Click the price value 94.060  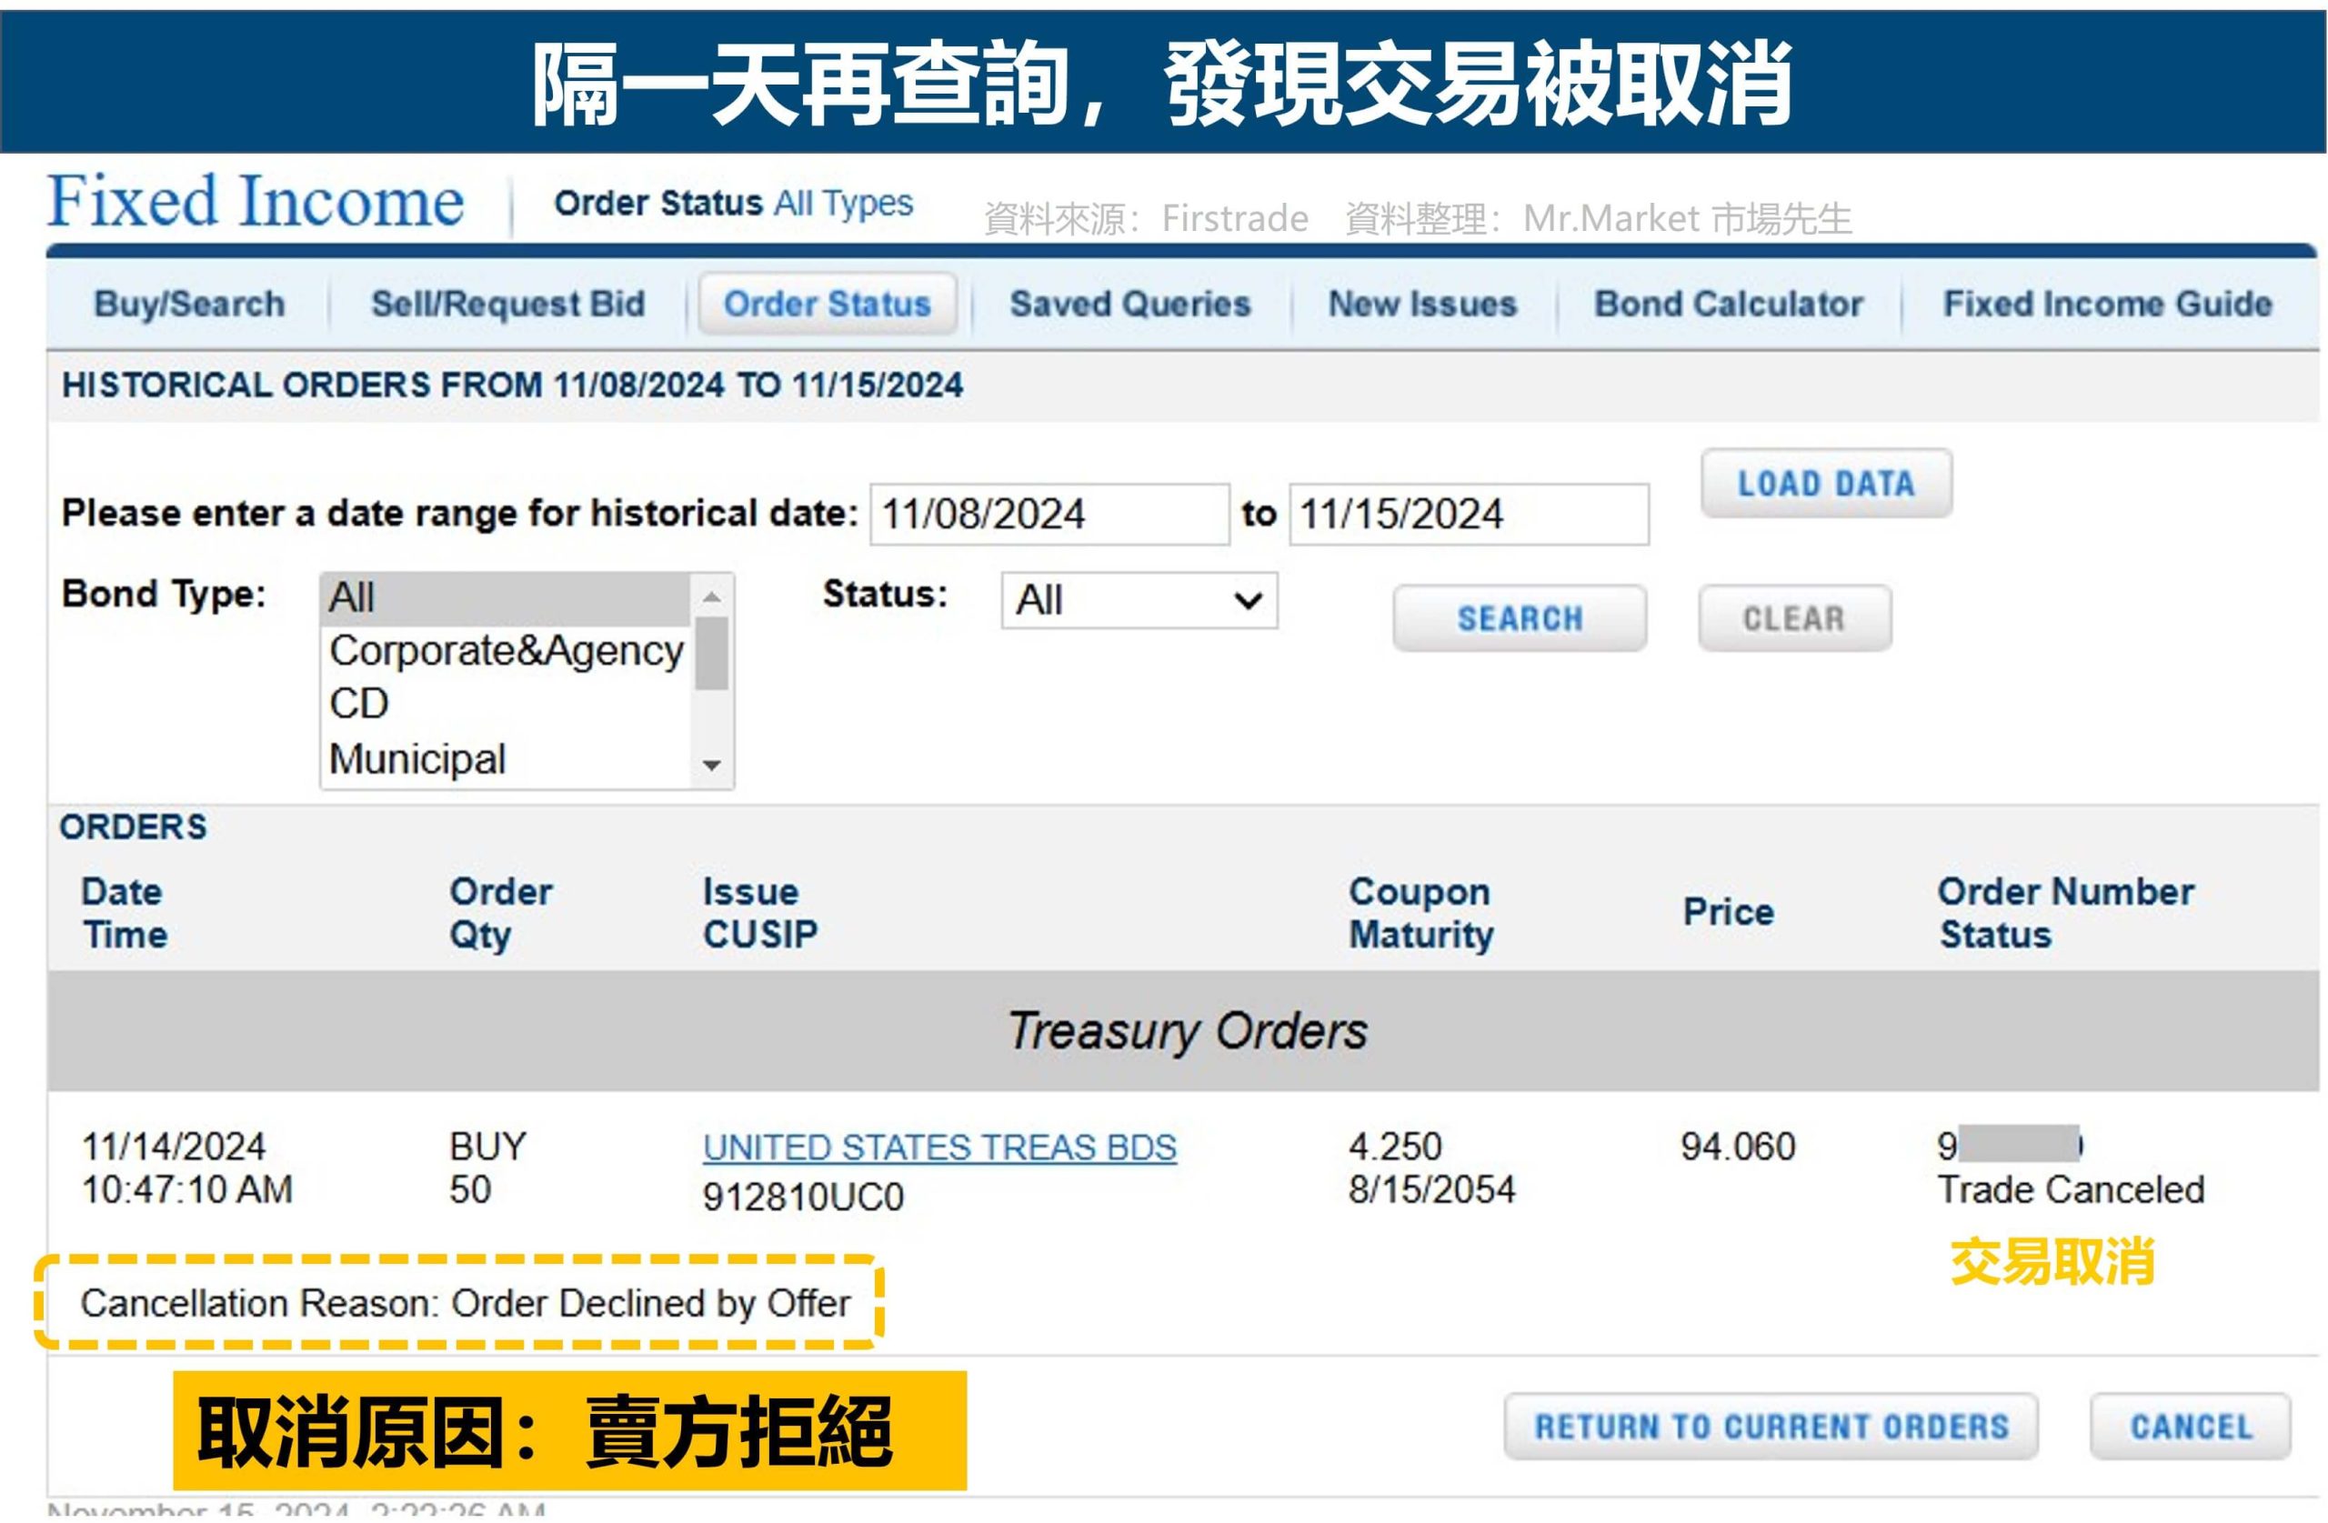coord(1738,1147)
